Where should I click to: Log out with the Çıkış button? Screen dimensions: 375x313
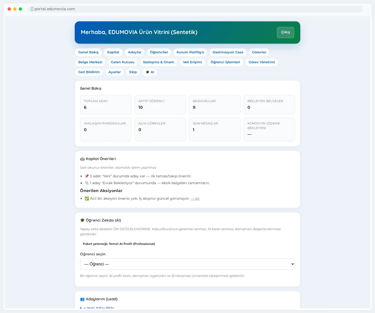coord(285,32)
